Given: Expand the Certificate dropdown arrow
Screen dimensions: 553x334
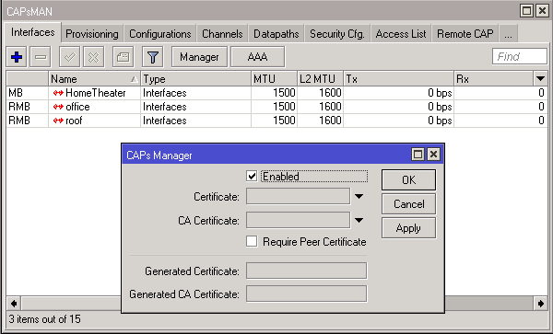Looking at the screenshot, I should point(359,196).
